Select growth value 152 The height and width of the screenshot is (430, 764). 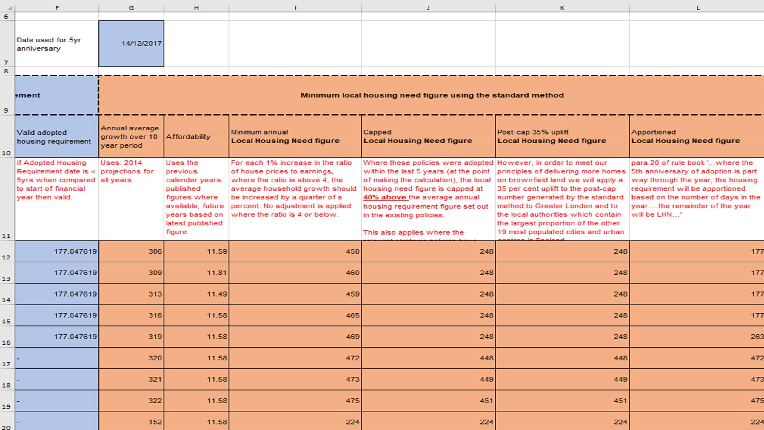131,421
